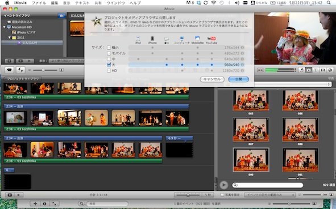
Task: Open the ヘルプ menu
Action: [x=135, y=3]
